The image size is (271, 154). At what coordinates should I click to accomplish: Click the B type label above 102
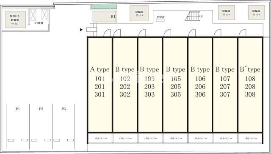click(125, 69)
